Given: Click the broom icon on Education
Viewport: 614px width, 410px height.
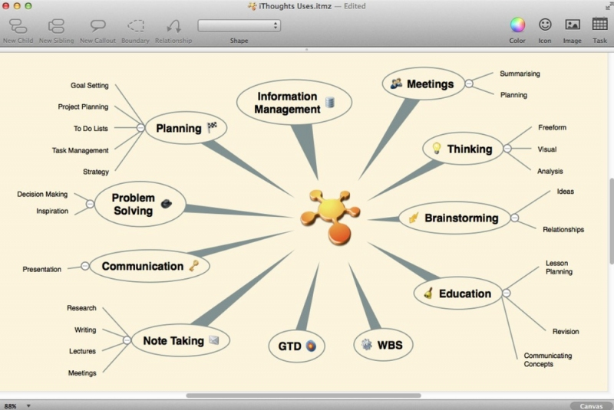Looking at the screenshot, I should click(x=428, y=294).
